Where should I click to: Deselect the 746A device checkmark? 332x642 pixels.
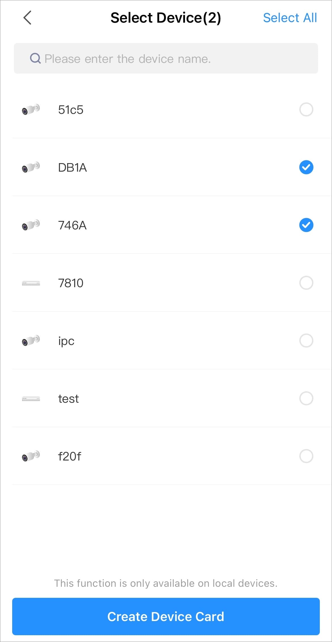[306, 225]
